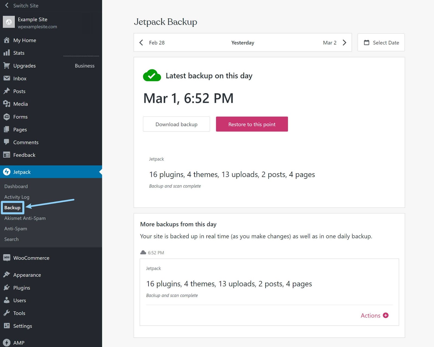Open the Anti-Spam submenu item
Image resolution: width=434 pixels, height=347 pixels.
click(x=16, y=229)
